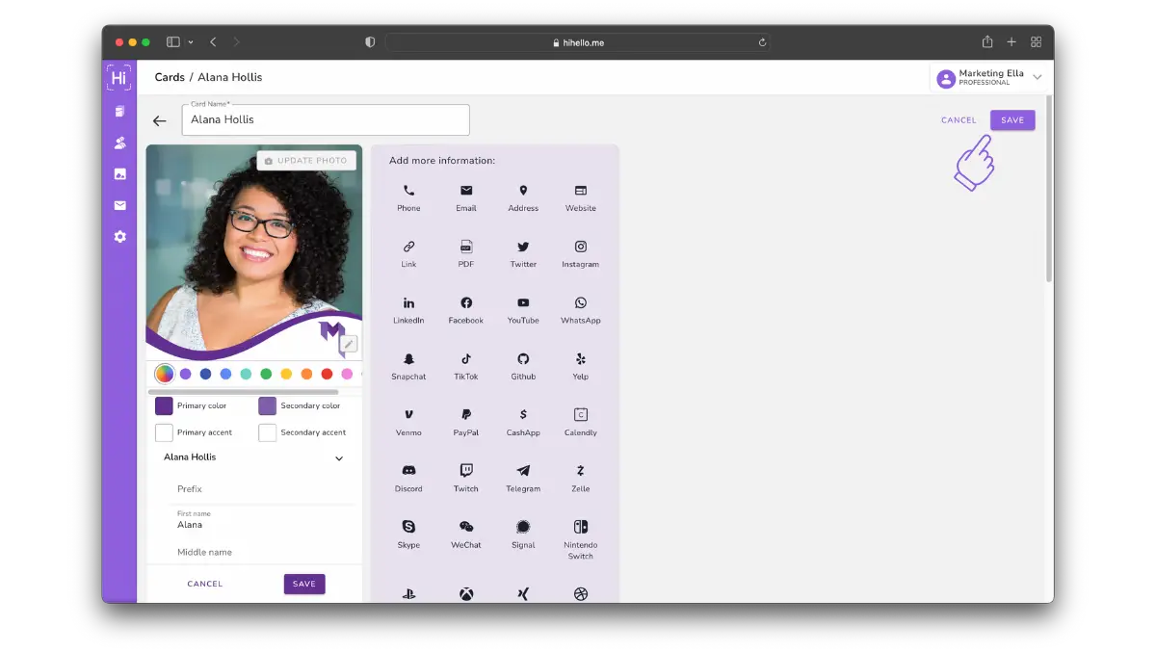Add Skype contact

click(x=408, y=535)
